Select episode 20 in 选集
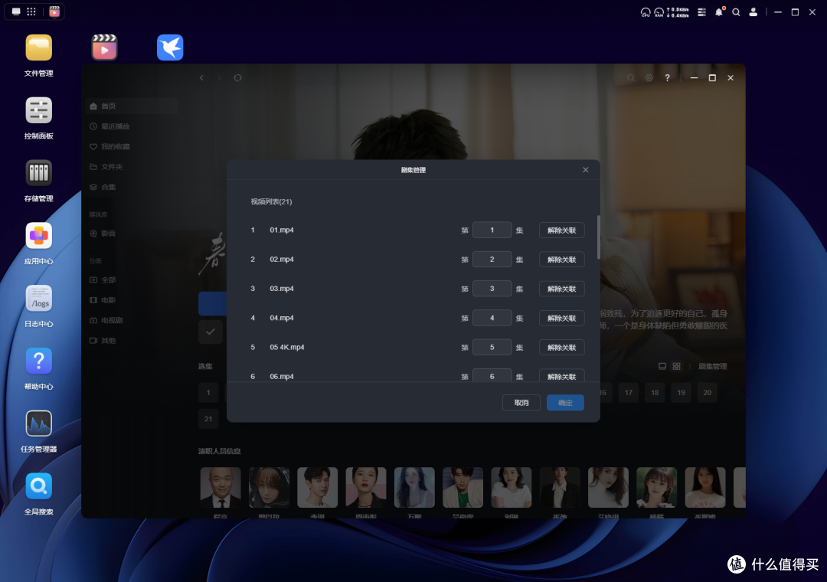827x582 pixels. click(x=708, y=393)
